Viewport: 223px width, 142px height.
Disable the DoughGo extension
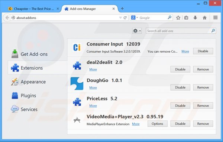click(180, 87)
